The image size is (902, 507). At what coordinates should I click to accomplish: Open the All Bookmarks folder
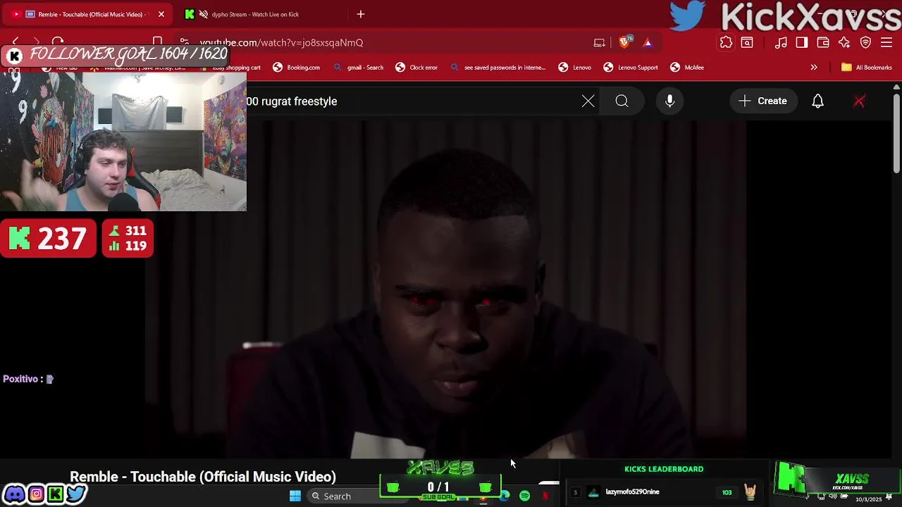point(867,68)
